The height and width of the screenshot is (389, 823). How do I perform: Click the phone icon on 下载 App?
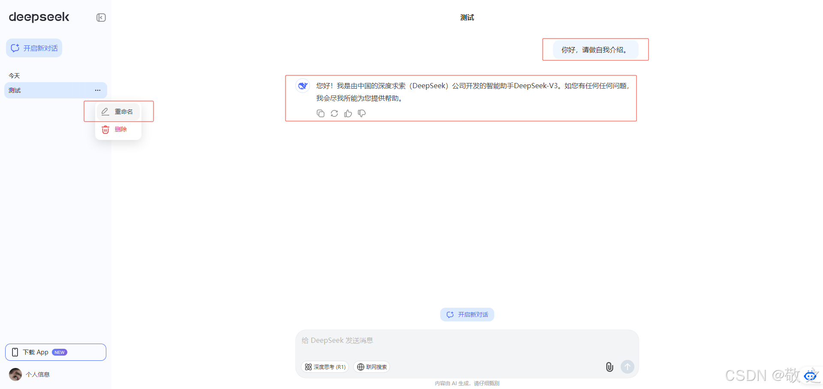[x=15, y=352]
